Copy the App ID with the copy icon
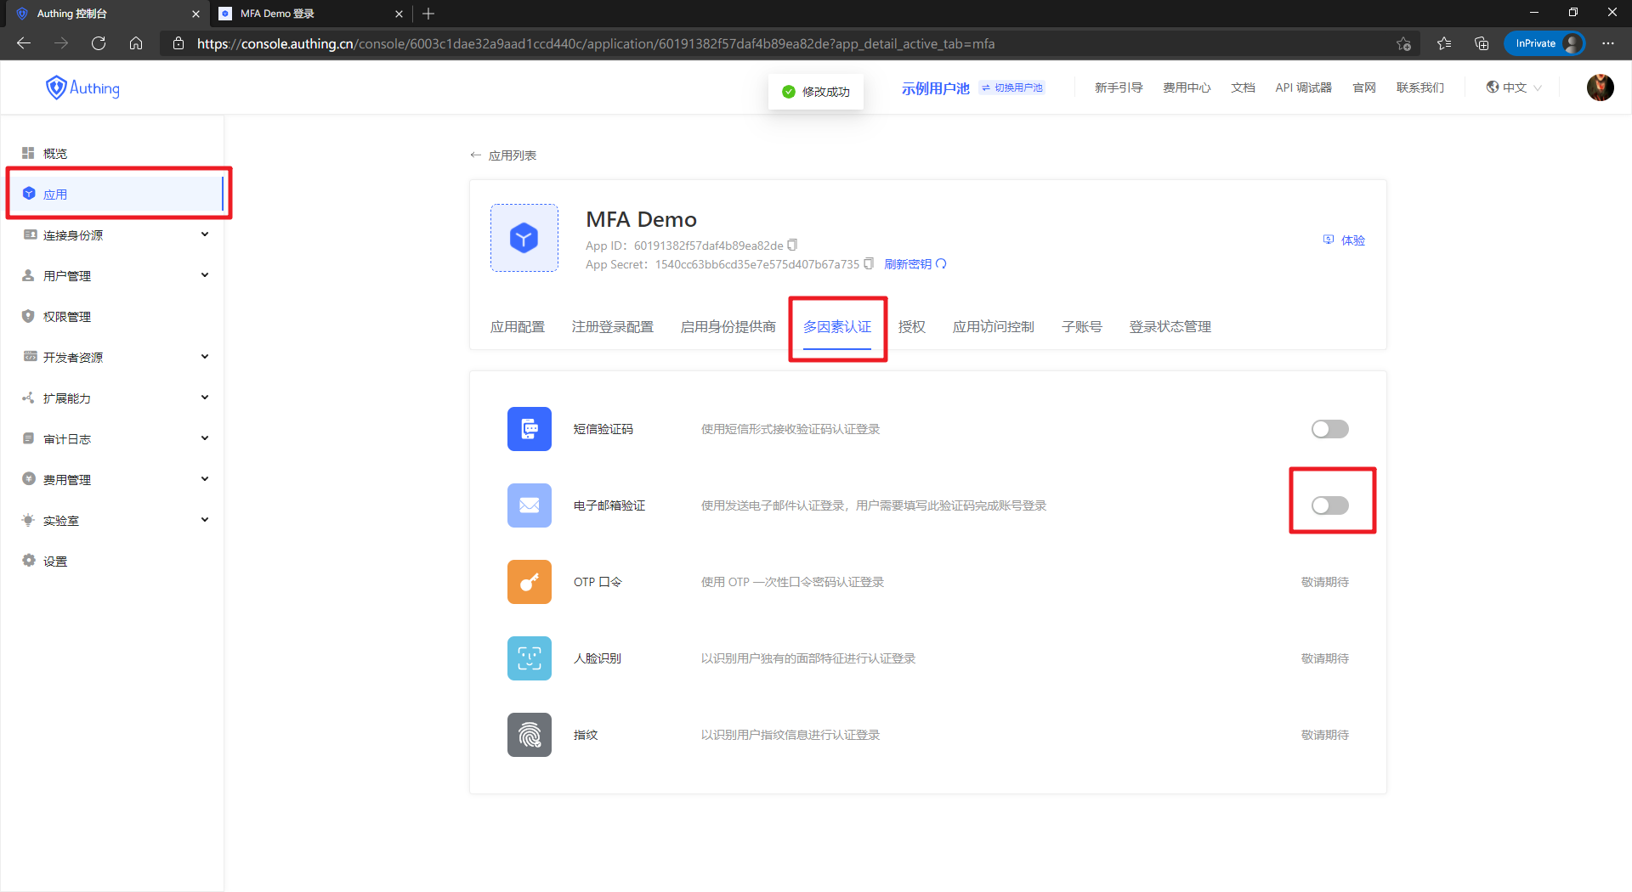Screen dimensions: 1632x892 pos(792,245)
